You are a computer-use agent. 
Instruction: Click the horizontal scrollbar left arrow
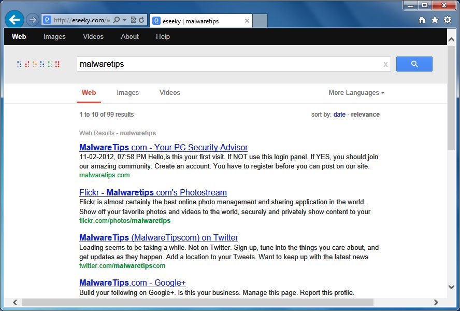coord(15,302)
